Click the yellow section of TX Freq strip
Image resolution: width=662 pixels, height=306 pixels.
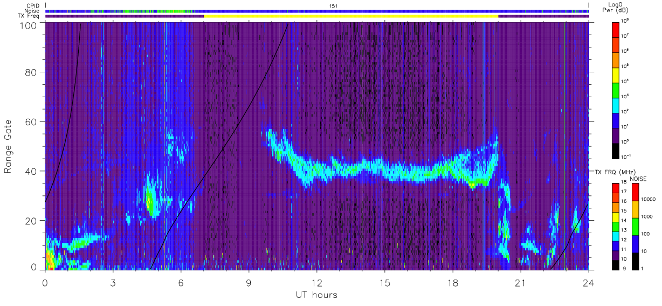(x=351, y=16)
